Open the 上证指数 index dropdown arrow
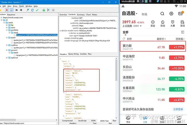 coord(141,26)
